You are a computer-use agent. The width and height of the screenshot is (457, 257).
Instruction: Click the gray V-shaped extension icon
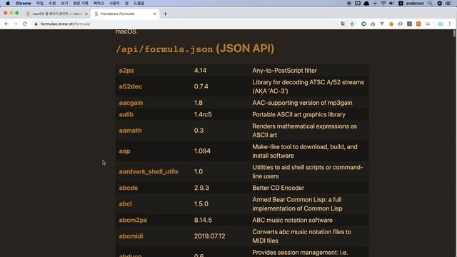coord(382,24)
